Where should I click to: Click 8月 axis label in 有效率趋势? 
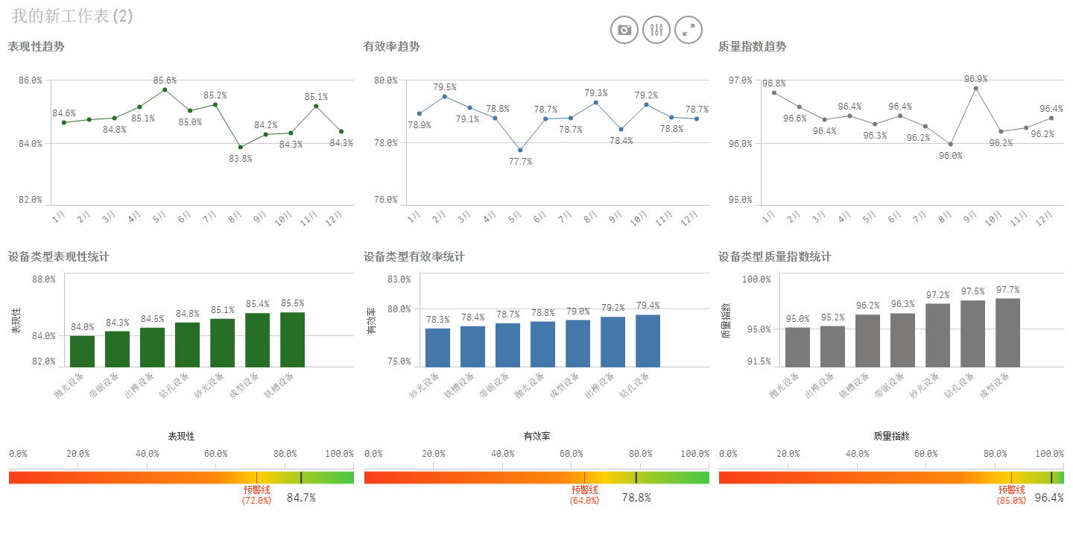pos(591,217)
